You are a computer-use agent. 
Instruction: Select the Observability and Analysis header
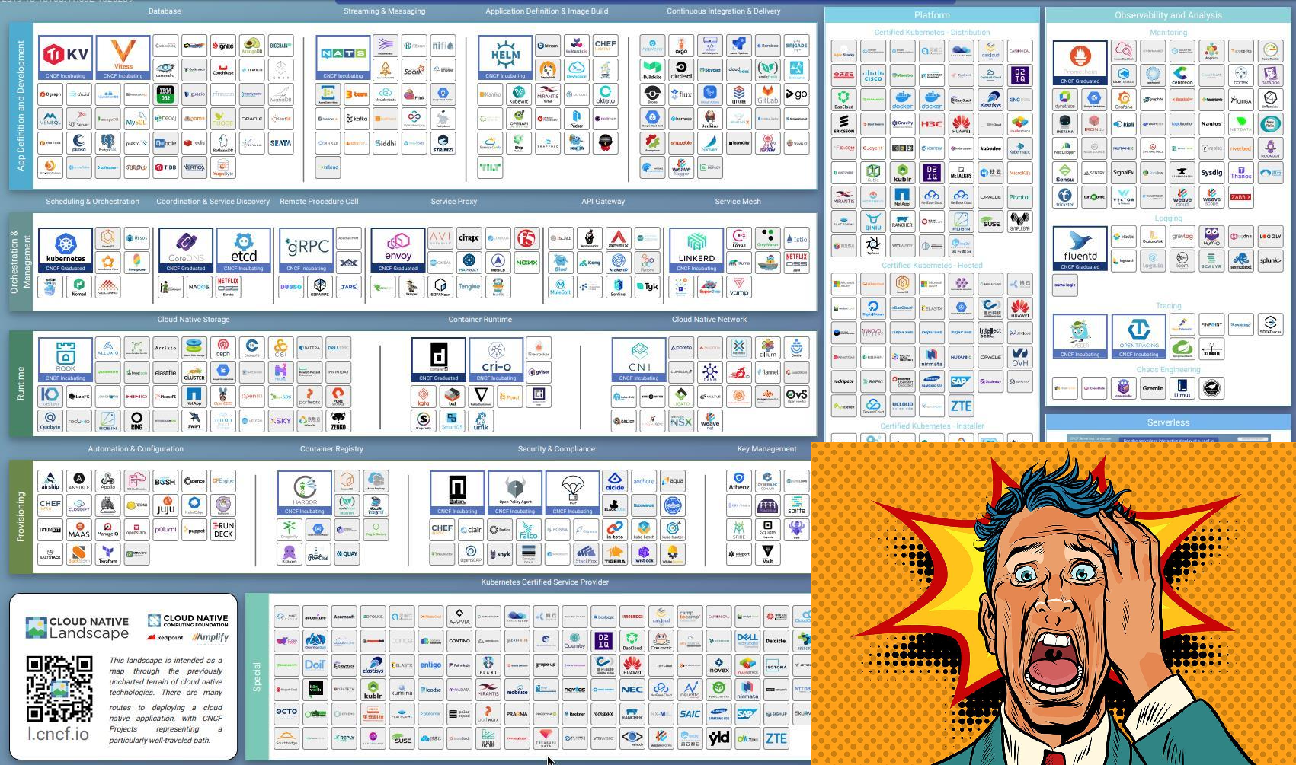click(x=1168, y=15)
